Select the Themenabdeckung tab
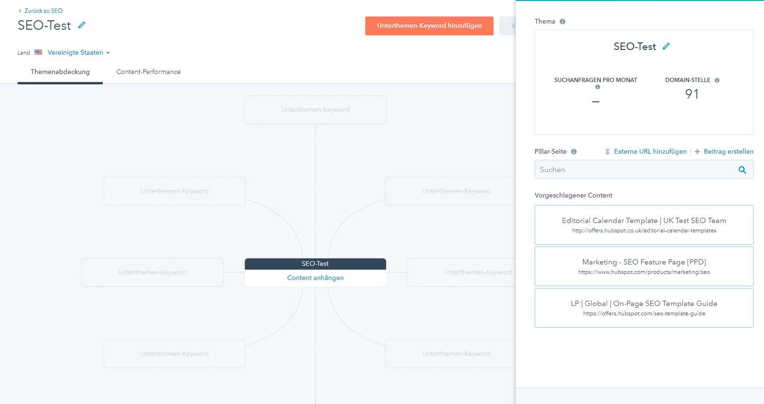Screen dimensions: 764x404 tap(60, 72)
